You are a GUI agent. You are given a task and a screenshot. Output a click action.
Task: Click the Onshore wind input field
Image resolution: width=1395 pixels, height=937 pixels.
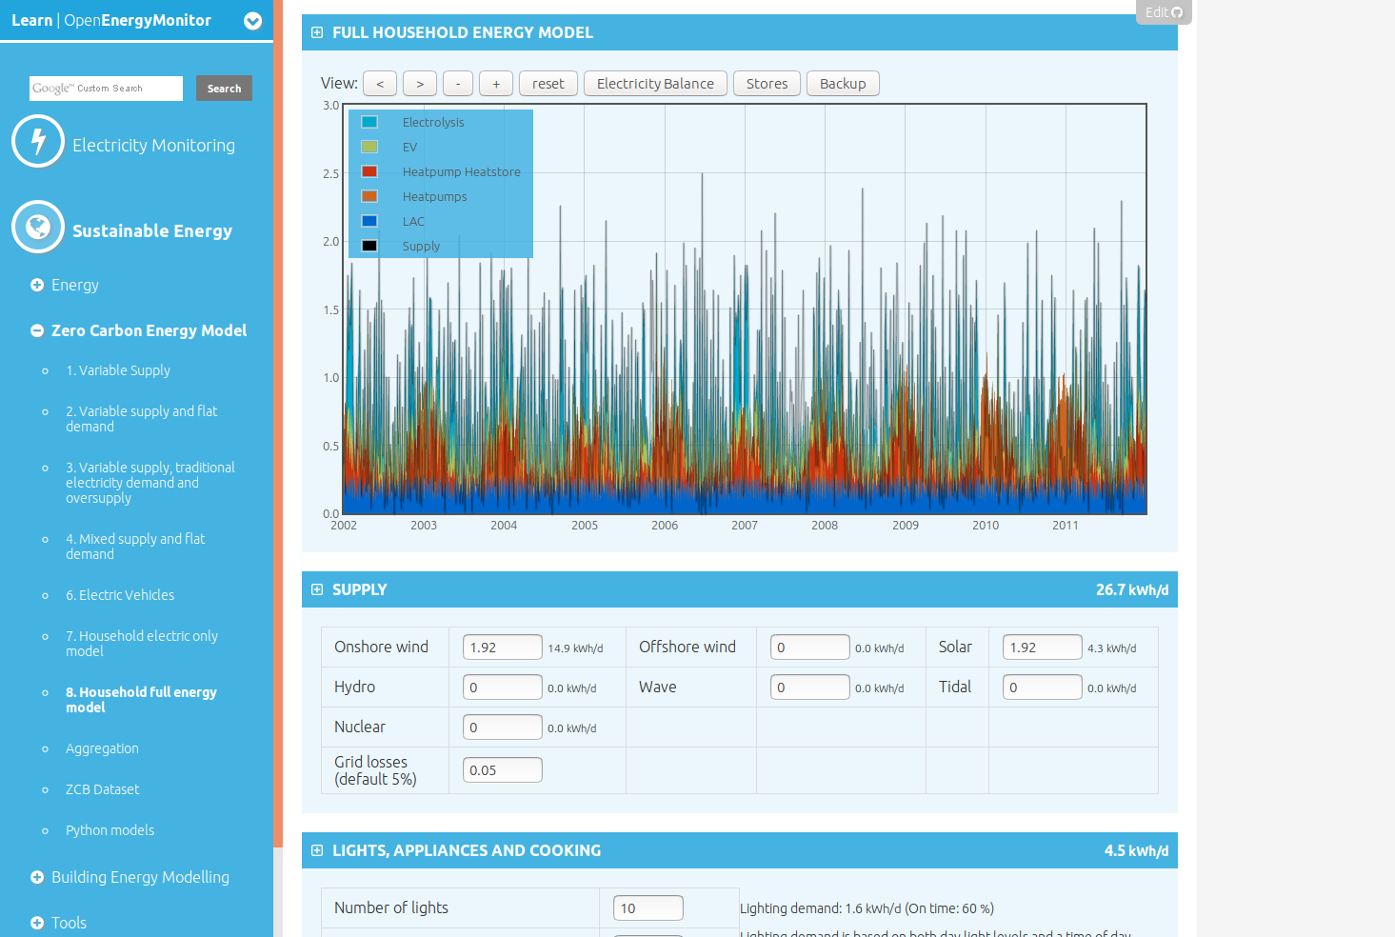(x=502, y=648)
